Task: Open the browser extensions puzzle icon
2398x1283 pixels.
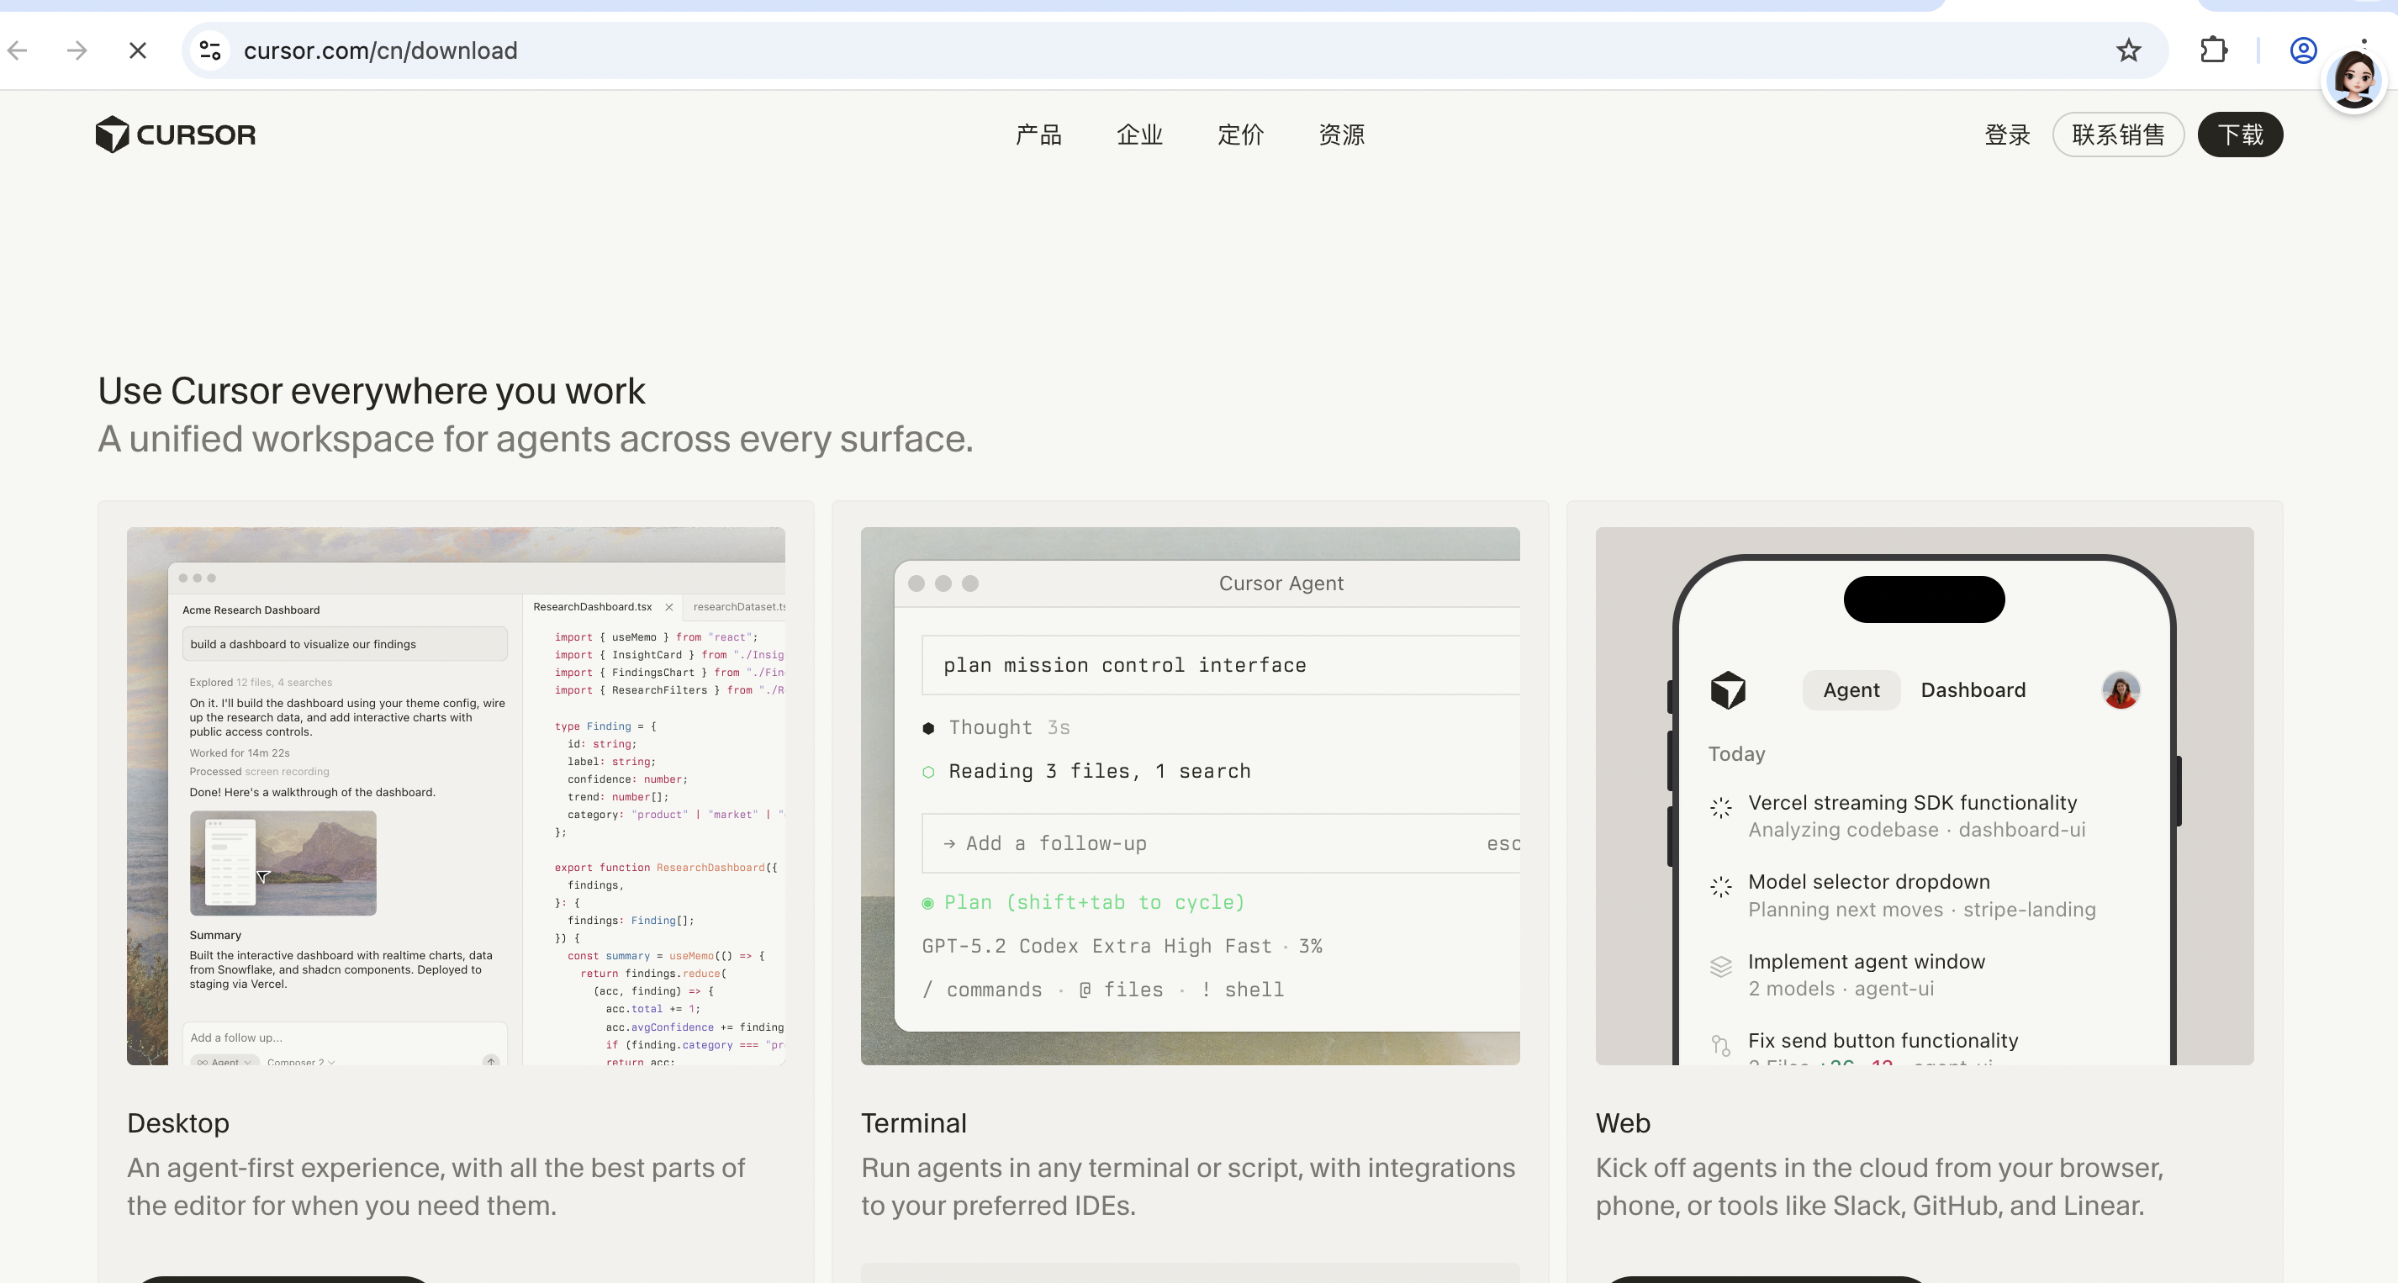Action: [x=2214, y=50]
